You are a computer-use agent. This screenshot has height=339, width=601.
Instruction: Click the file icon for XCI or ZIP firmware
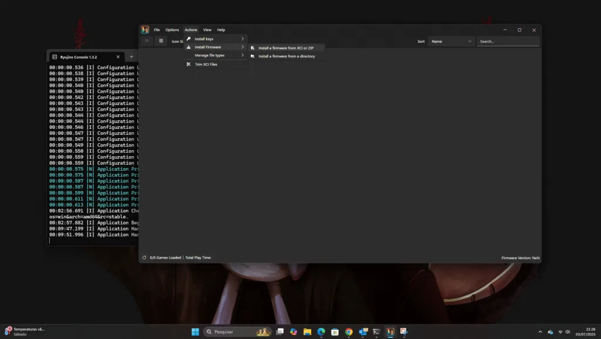[252, 48]
